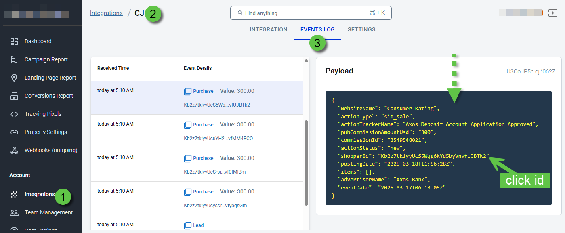The image size is (565, 233).
Task: Click the Conversions Report icon
Action: pos(14,96)
